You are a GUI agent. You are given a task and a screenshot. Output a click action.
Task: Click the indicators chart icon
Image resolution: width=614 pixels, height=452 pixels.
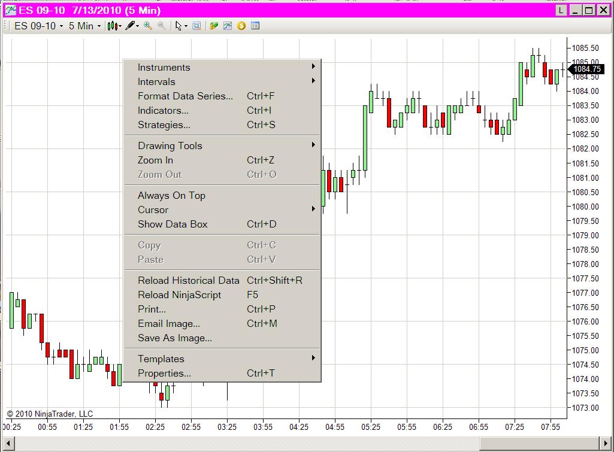tap(228, 26)
